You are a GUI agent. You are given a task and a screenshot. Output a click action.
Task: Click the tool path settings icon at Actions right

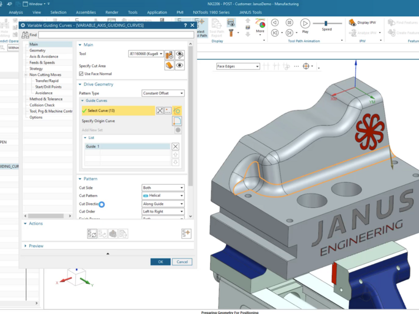[186, 233]
